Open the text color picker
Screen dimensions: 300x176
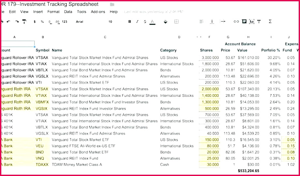coord(152,22)
